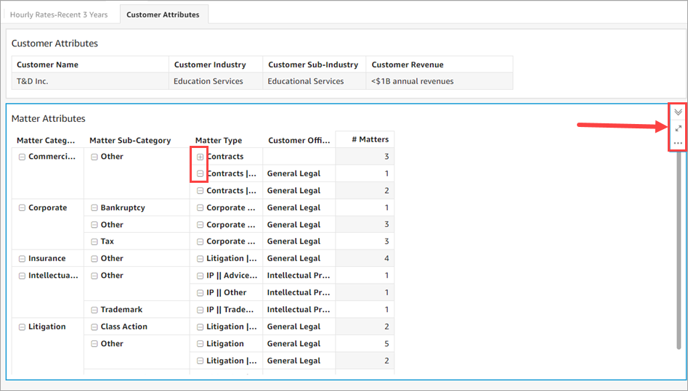Collapse the Corporate matter category
This screenshot has width=688, height=391.
[x=22, y=207]
